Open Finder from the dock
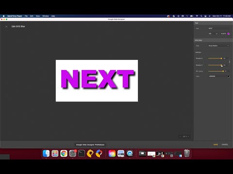 [x=46, y=153]
